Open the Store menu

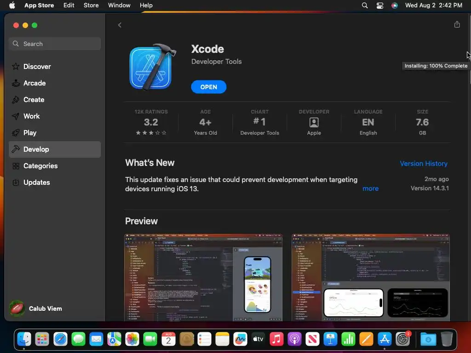[x=91, y=5]
